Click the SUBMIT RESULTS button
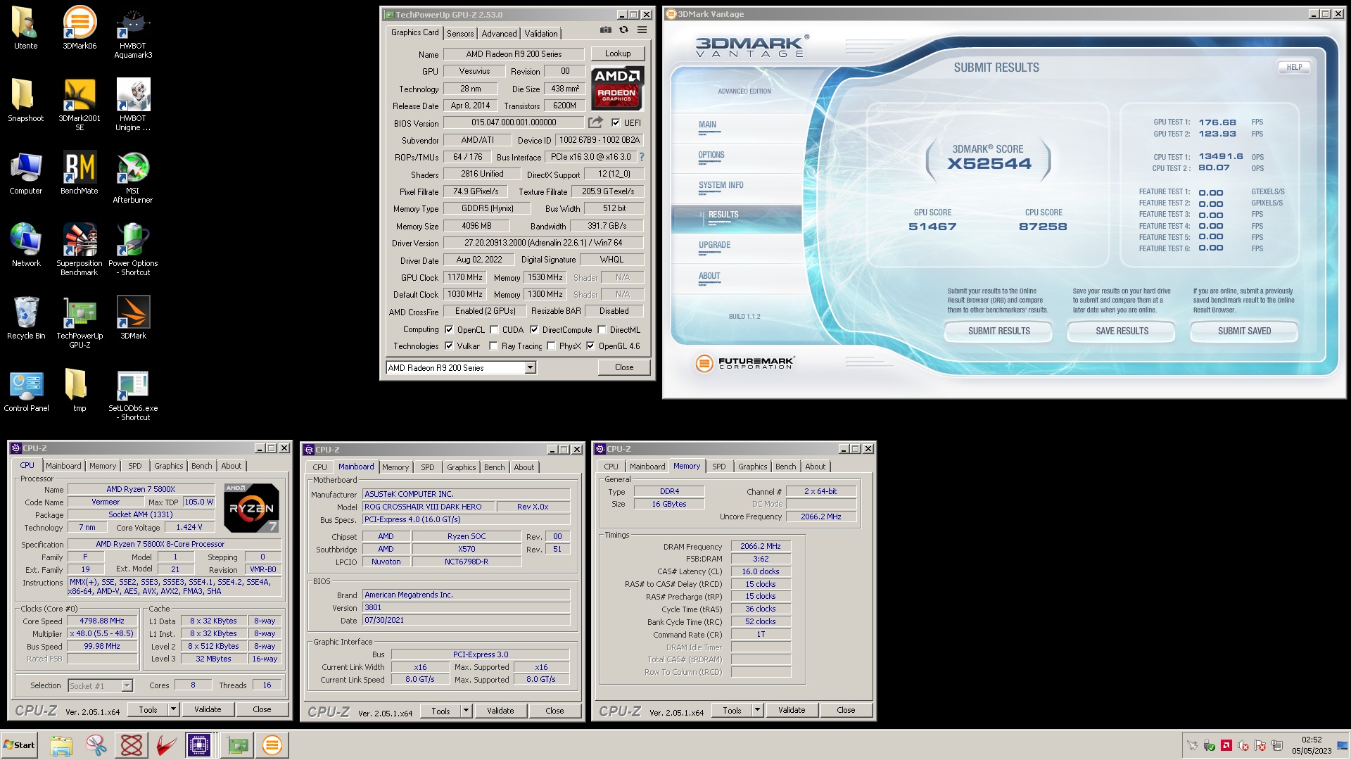Image resolution: width=1351 pixels, height=760 pixels. pos(998,331)
